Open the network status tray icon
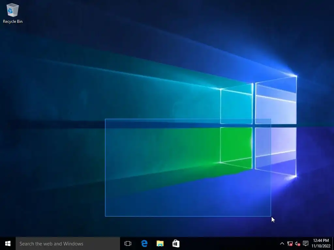 [290, 243]
